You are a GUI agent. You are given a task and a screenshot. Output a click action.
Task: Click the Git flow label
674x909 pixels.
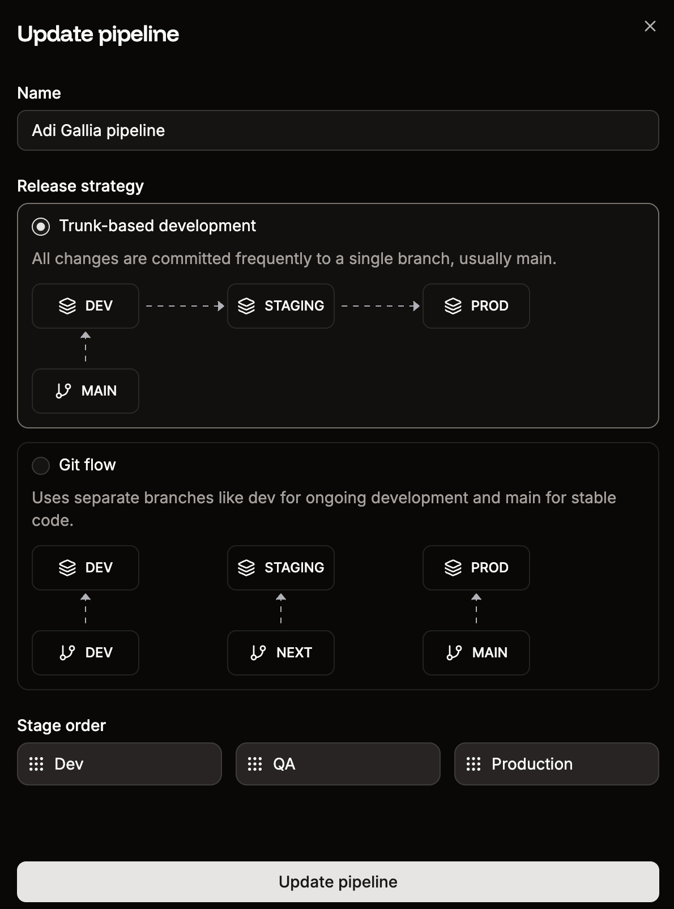87,465
